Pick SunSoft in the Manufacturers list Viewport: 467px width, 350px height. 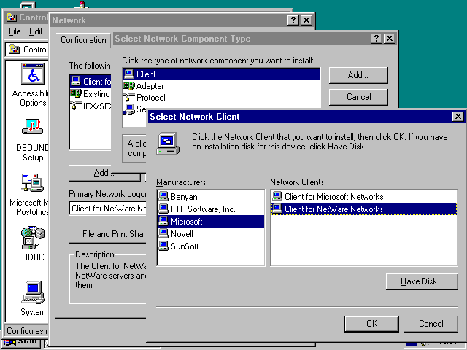tap(185, 246)
